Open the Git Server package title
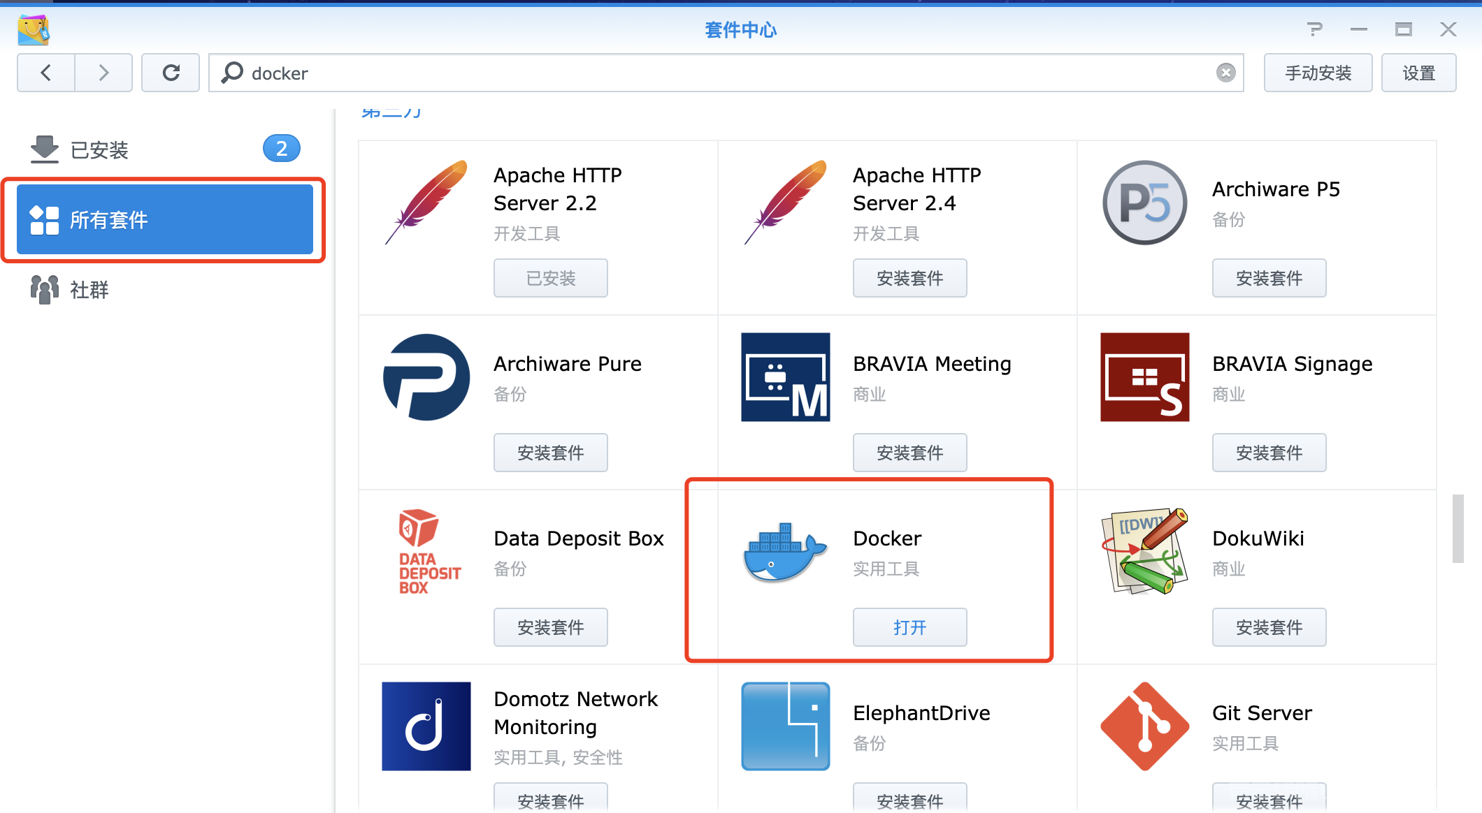 coord(1262,713)
